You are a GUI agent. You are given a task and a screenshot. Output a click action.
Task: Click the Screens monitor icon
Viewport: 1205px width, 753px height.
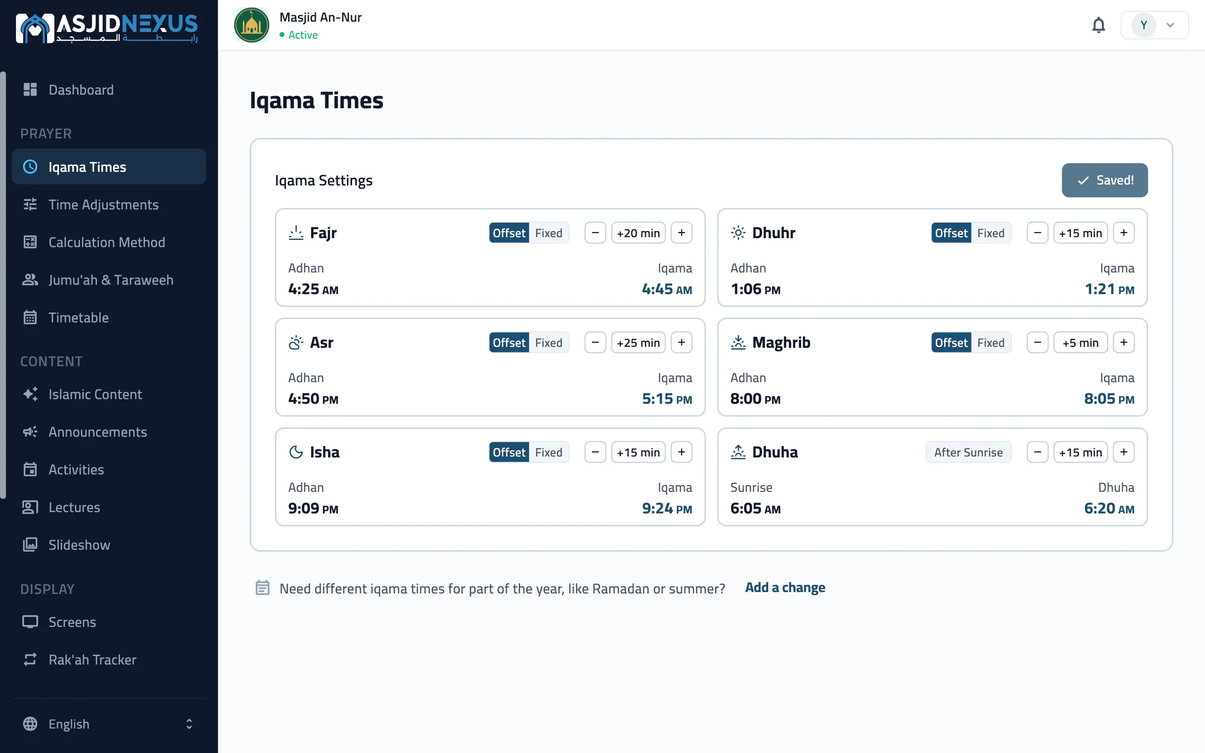click(31, 622)
